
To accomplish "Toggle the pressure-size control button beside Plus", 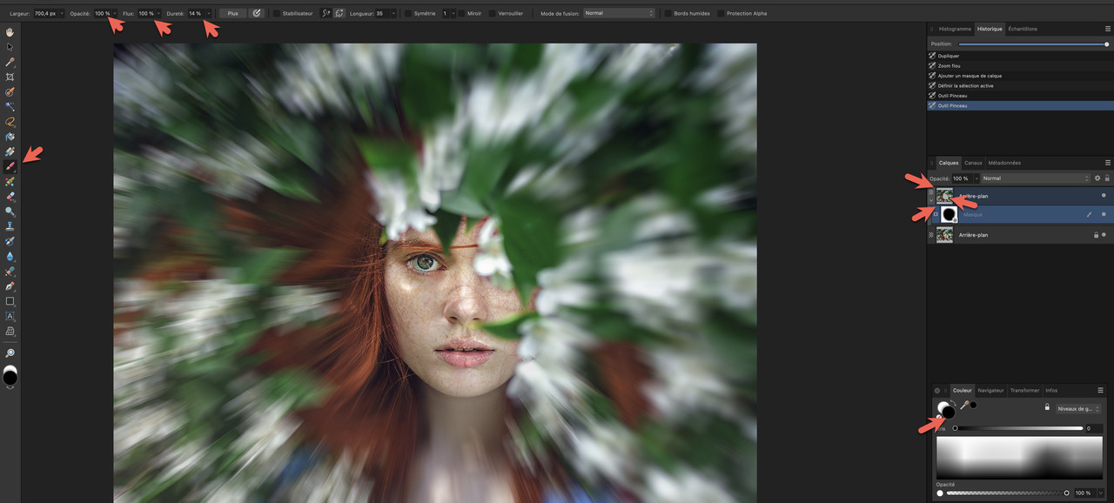I will 256,13.
